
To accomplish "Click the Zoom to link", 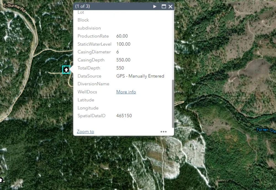I will (85, 132).
